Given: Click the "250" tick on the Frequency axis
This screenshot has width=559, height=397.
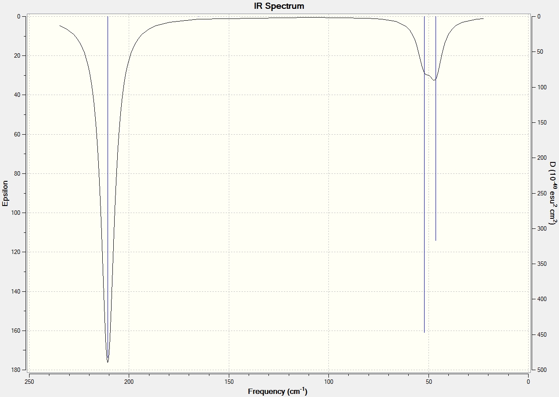Looking at the screenshot, I should click(x=29, y=381).
